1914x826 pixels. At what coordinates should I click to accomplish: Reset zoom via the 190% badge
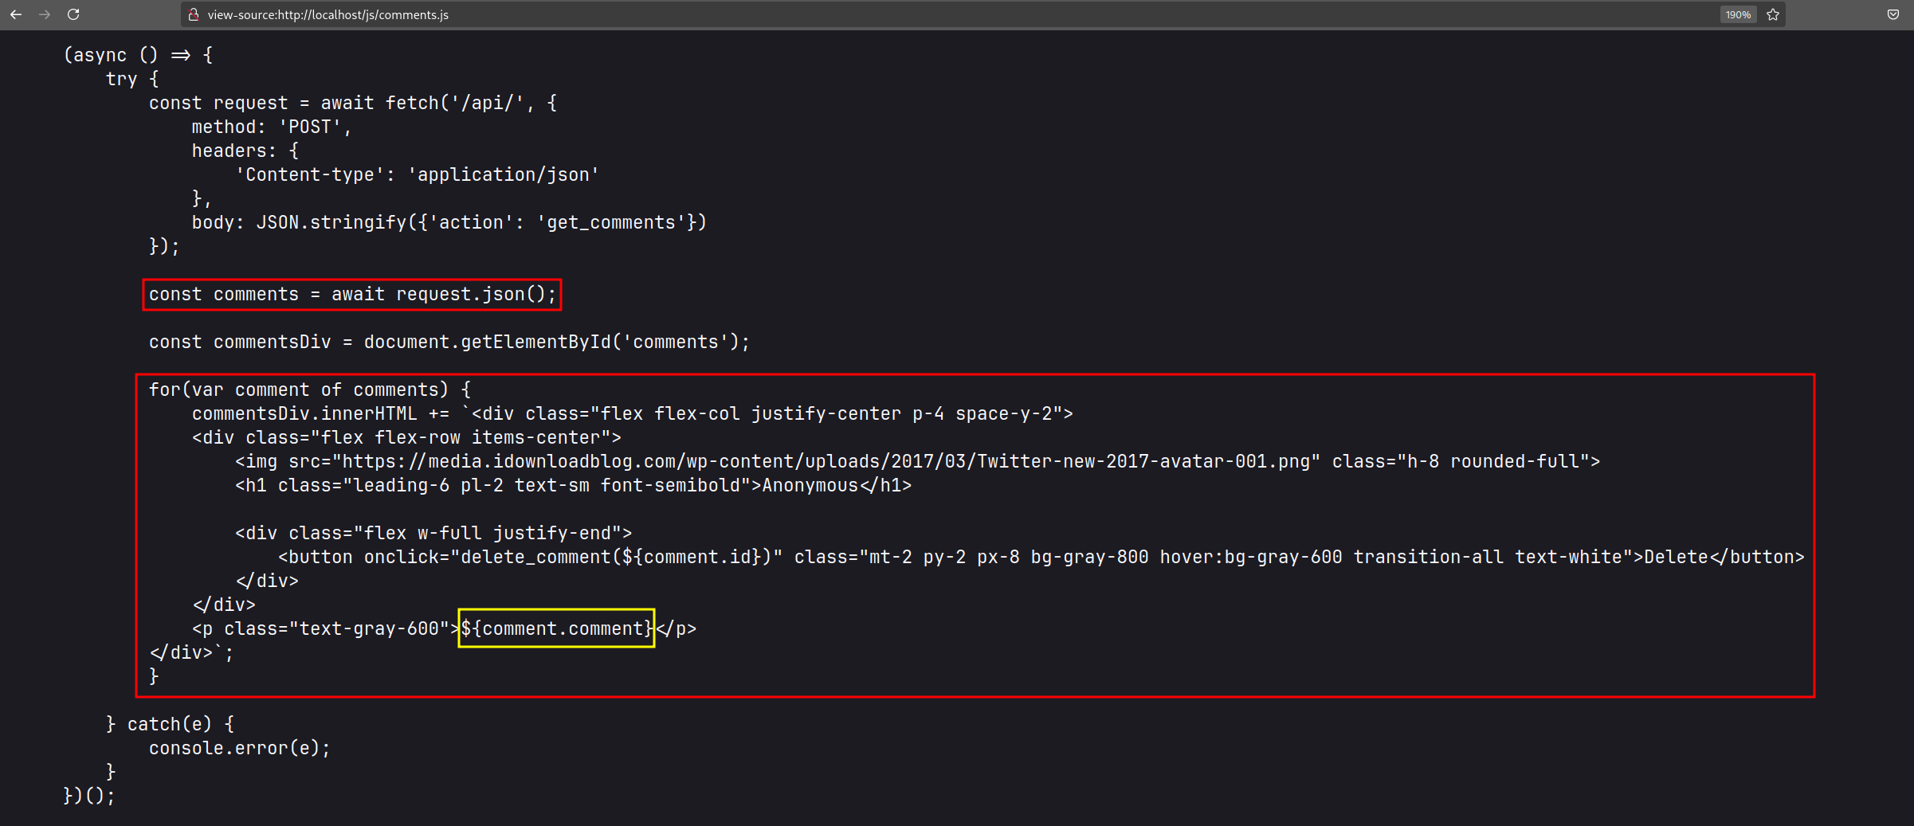click(1738, 14)
